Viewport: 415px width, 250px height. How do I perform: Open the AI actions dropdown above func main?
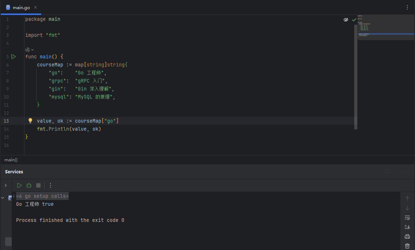tap(29, 50)
